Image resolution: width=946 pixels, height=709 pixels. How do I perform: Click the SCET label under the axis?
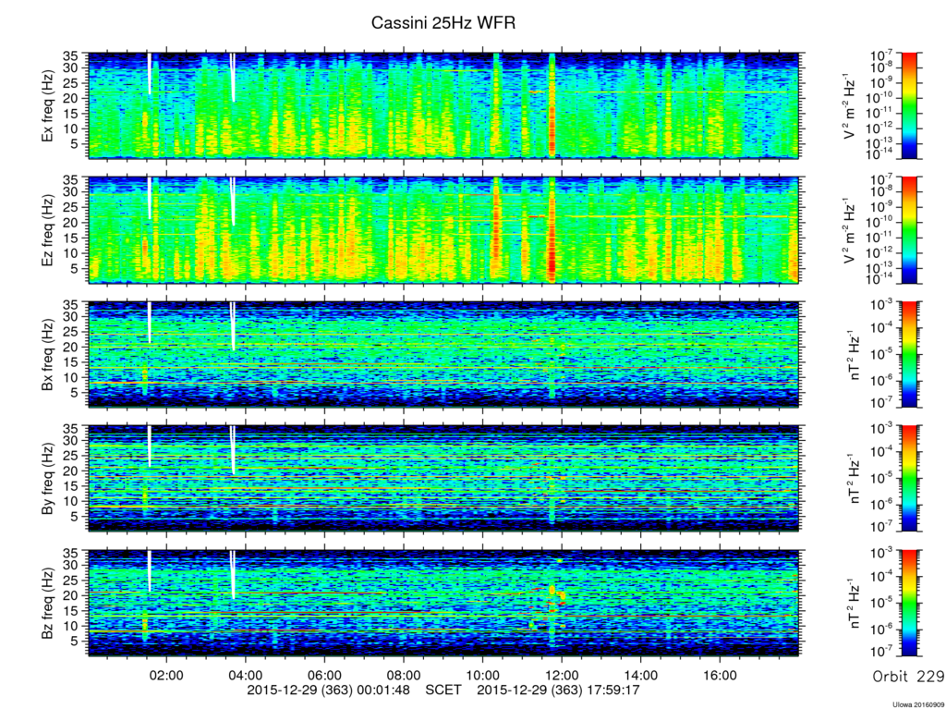tap(443, 690)
